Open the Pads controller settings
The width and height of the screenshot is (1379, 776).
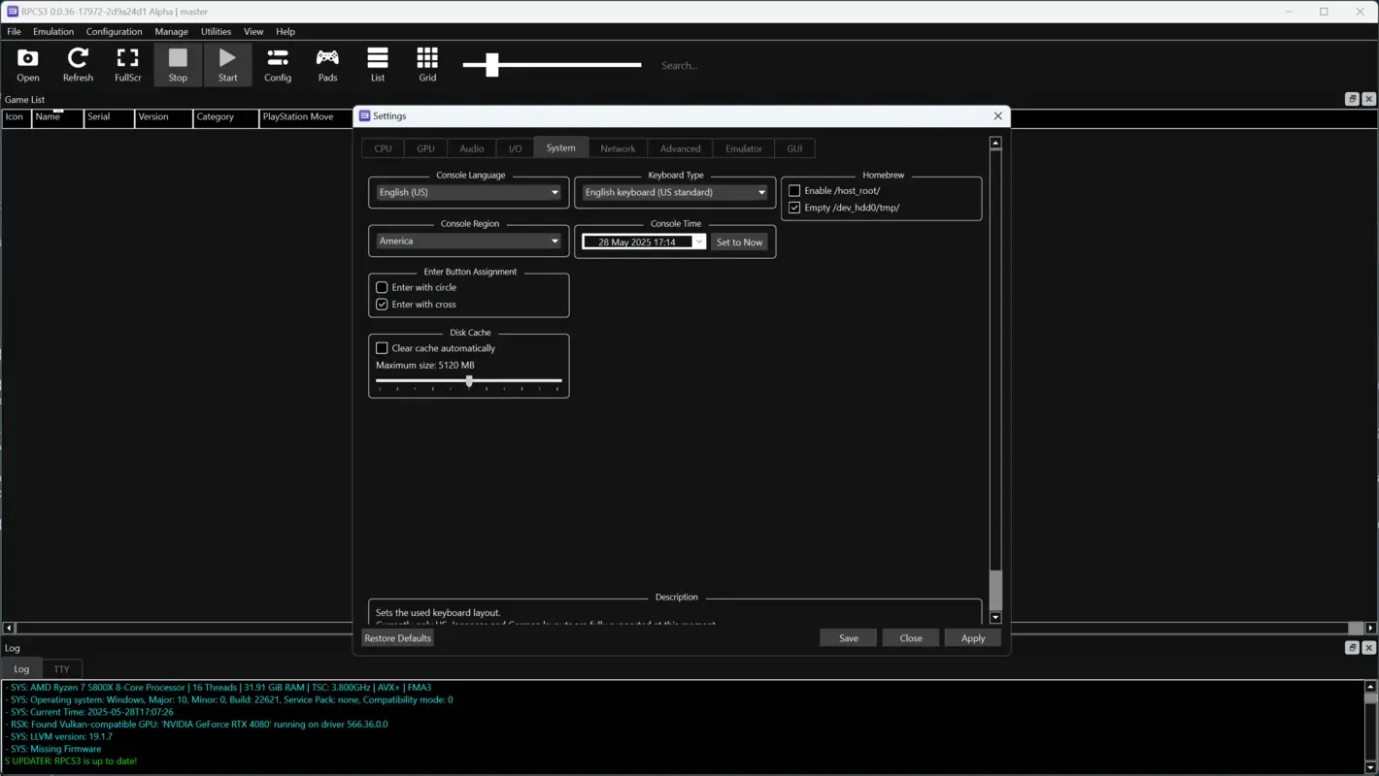327,64
